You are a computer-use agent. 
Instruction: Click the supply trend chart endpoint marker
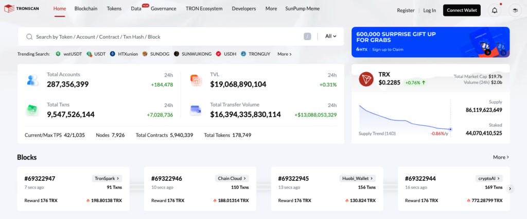(x=451, y=129)
